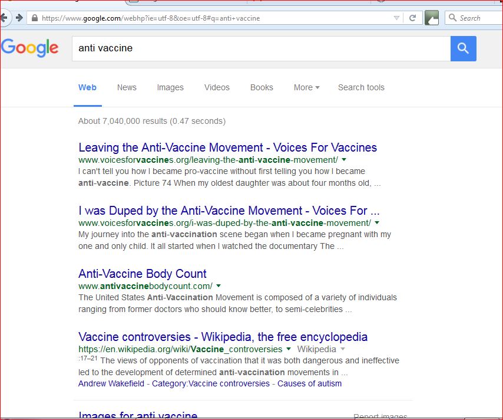
Task: Expand the More dropdown
Action: [306, 87]
